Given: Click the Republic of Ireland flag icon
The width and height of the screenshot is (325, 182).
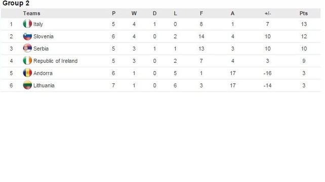Looking at the screenshot, I should 27,61.
